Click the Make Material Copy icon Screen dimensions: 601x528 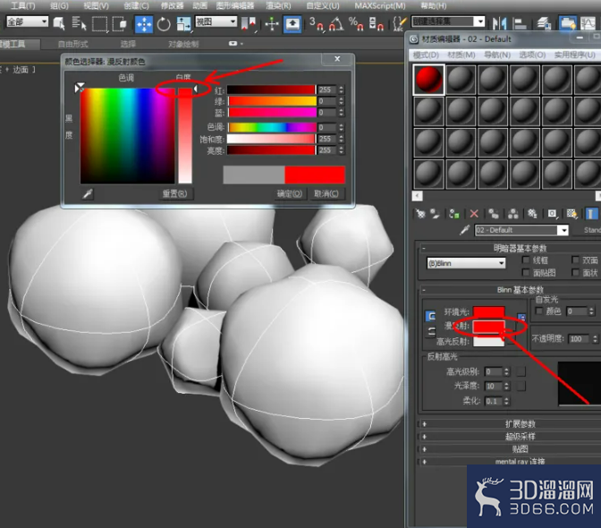tap(494, 214)
